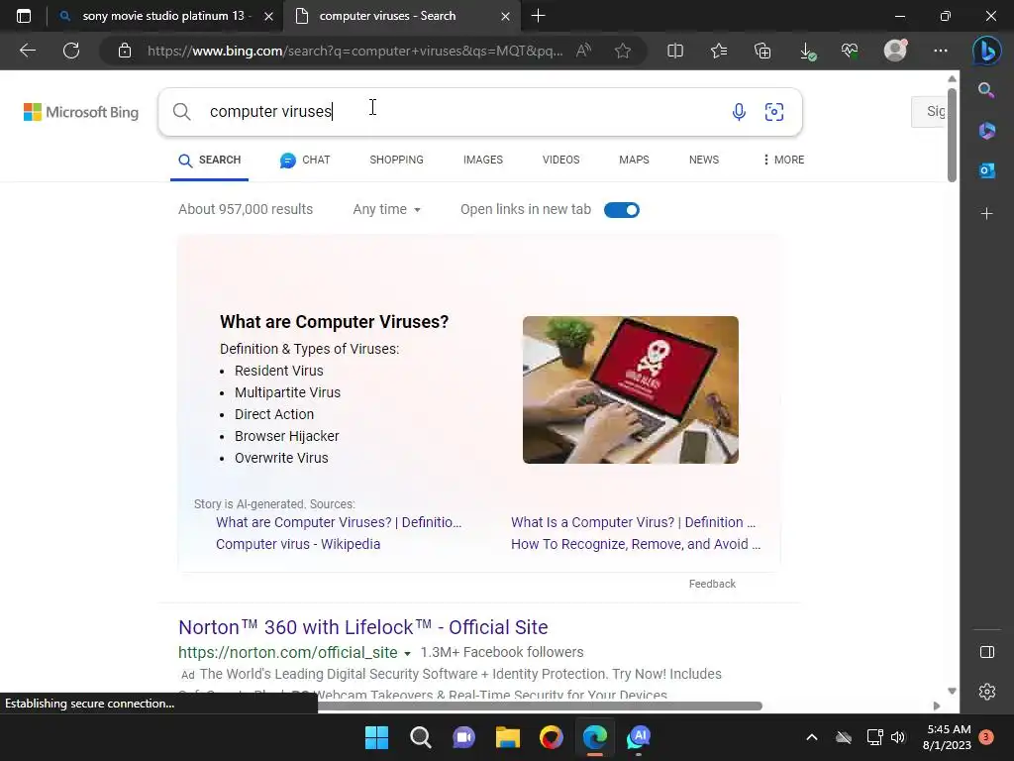The width and height of the screenshot is (1014, 761).
Task: Switch to the VIDEOS tab
Action: 560,160
